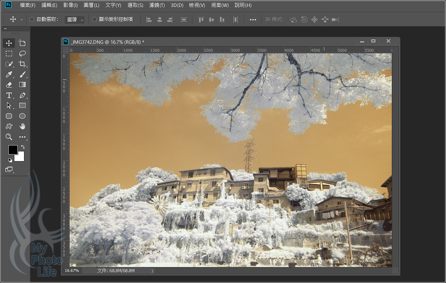Select the Zoom magnifier tool

point(9,137)
